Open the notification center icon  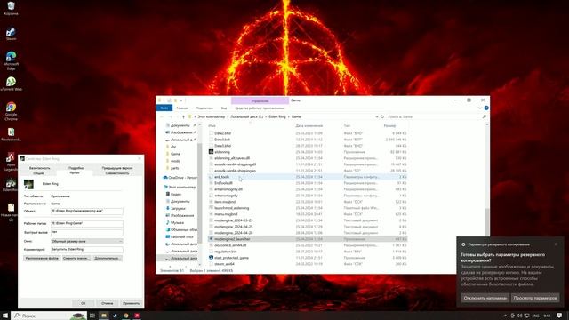click(x=559, y=316)
